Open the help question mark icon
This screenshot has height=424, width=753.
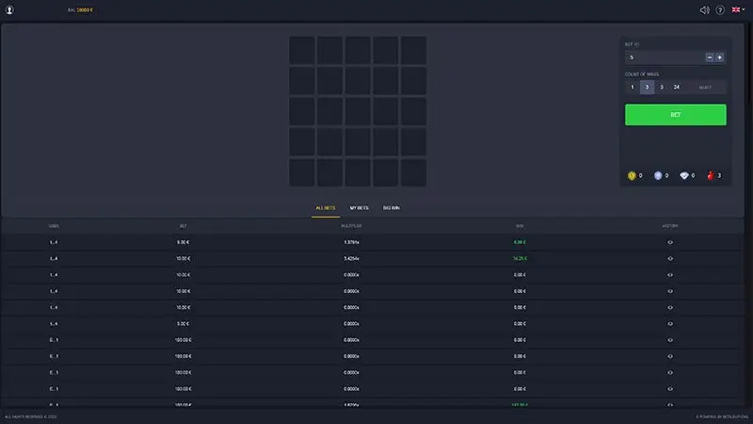coord(720,10)
